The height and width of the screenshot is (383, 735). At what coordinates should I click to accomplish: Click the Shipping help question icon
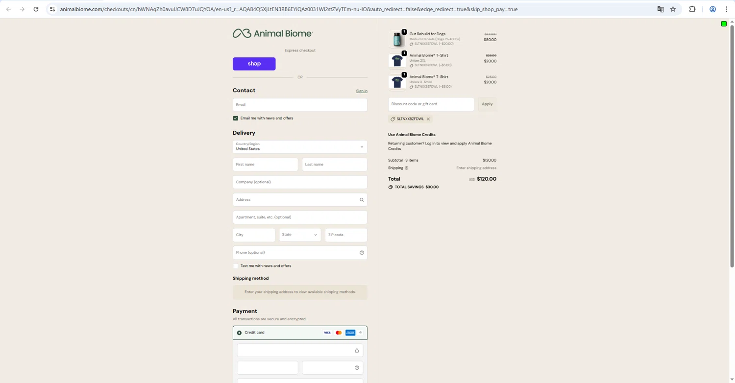pos(406,168)
